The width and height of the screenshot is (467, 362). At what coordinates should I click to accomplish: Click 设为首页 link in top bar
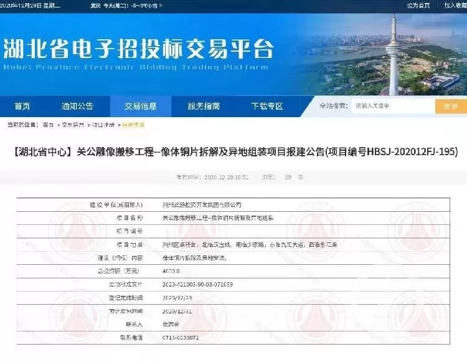tap(418, 6)
